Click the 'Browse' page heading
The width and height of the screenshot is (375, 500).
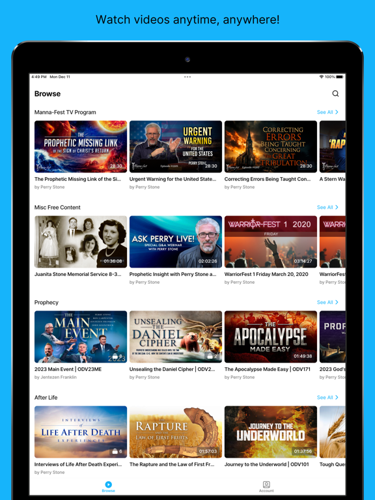point(48,94)
